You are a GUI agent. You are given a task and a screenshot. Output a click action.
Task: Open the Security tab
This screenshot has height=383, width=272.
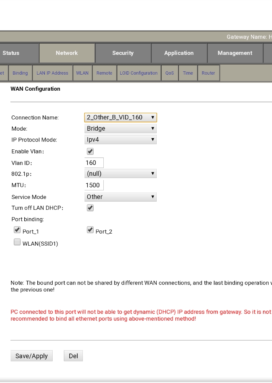(123, 53)
